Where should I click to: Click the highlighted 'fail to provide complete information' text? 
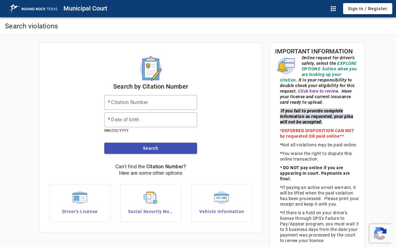tap(316, 116)
